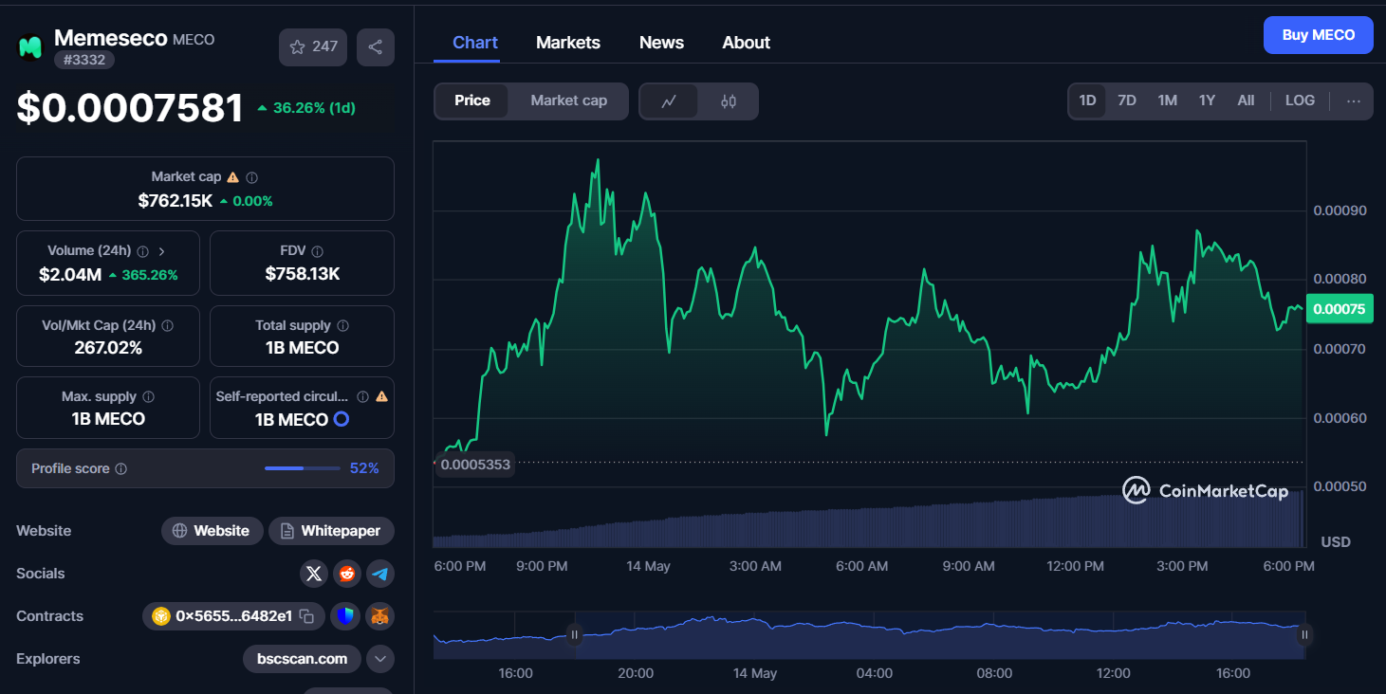Select the 1Y time range
This screenshot has height=694, width=1386.
pyautogui.click(x=1207, y=100)
